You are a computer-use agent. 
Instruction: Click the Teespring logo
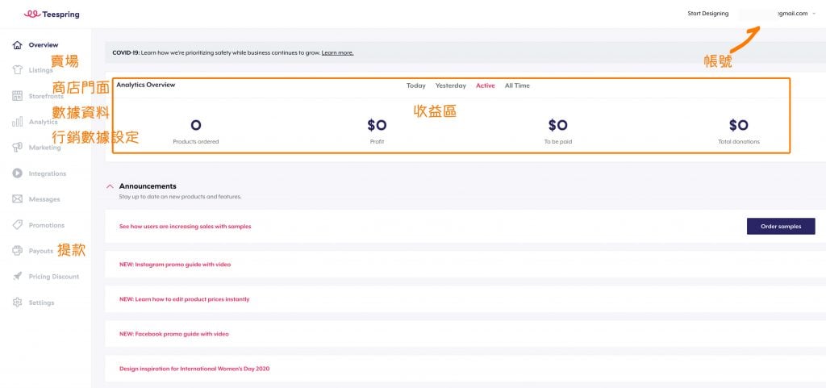pyautogui.click(x=52, y=15)
